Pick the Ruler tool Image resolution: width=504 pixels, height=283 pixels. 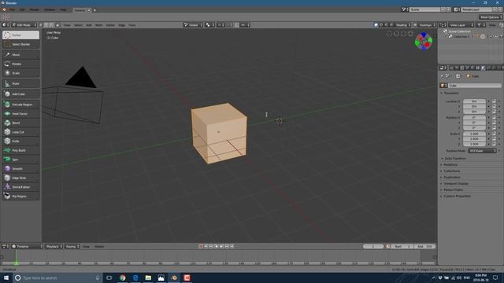tap(21, 84)
